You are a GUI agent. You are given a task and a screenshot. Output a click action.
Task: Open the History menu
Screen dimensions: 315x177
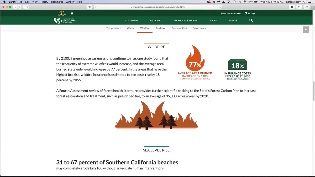44,2
